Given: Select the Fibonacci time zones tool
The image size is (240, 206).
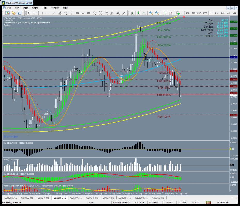Looking at the screenshot, I should [x=101, y=13].
